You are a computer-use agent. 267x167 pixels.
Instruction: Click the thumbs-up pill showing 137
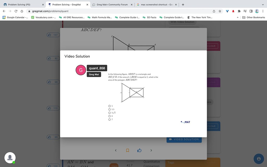(x=53, y=35)
